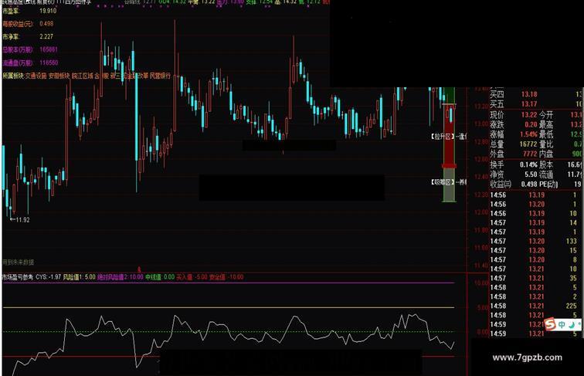Click the 【吸筹区】 zone label
The width and height of the screenshot is (584, 376).
tap(443, 182)
